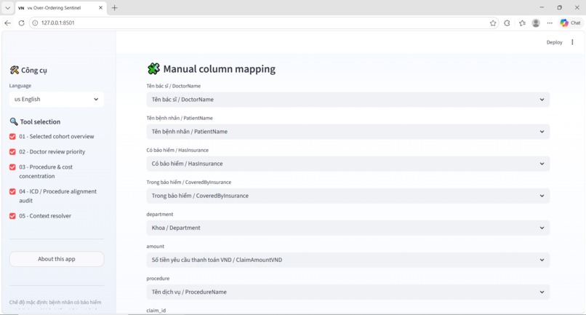Open browser settings and more menu
Screen dimensions: 586x315
(x=550, y=23)
